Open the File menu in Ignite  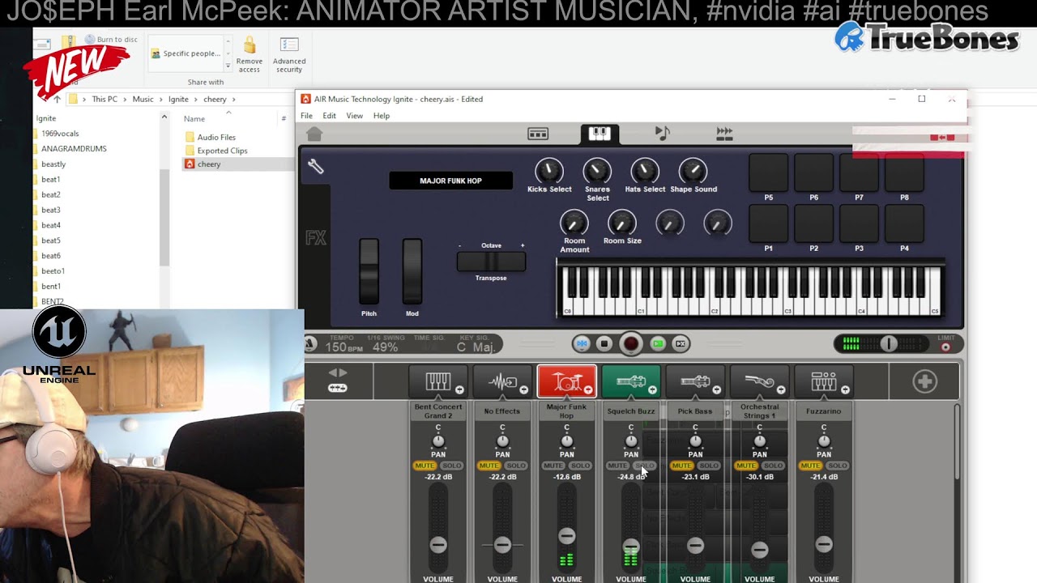tap(306, 116)
